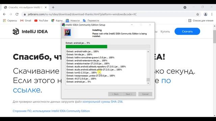Select log line 'lint-ide.jar... 100%'
Viewport: 216px width, 121px height.
click(79, 54)
